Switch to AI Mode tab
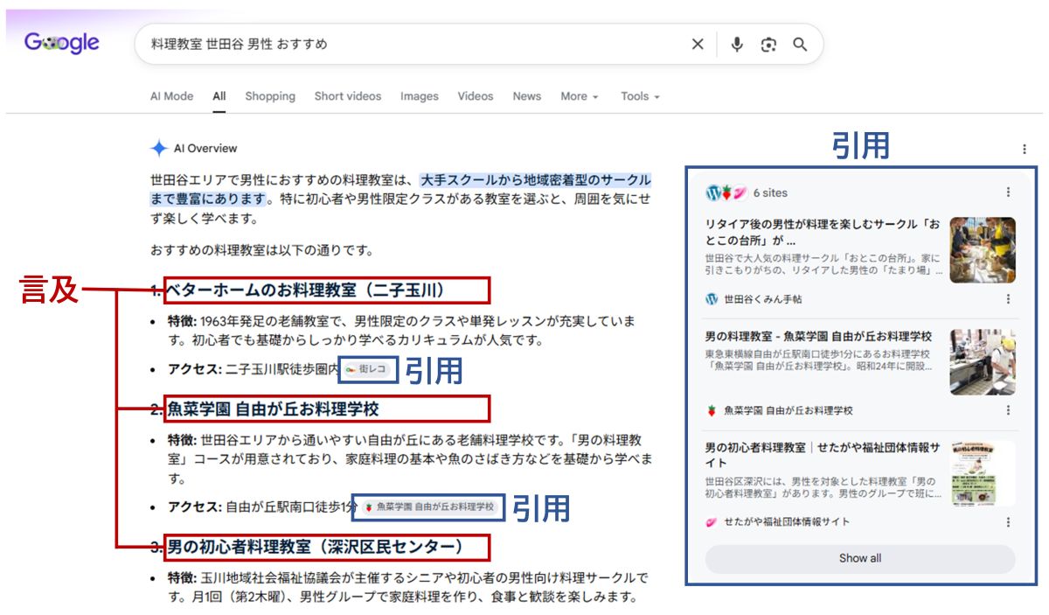1049x615 pixels. 171,96
